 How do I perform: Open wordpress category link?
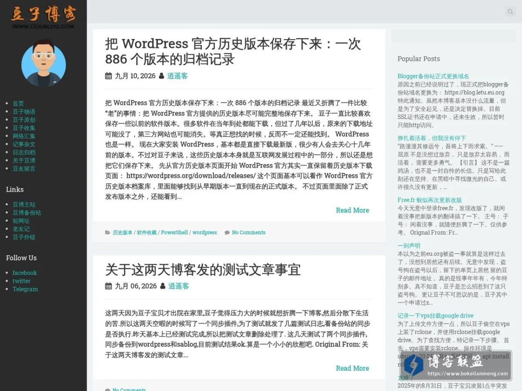(x=204, y=232)
